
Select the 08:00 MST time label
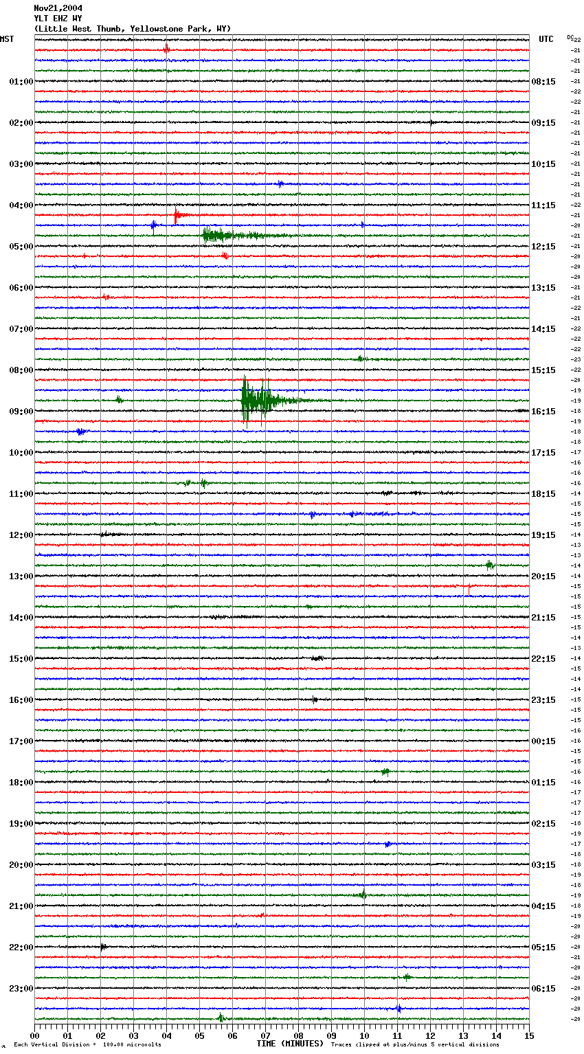click(21, 370)
